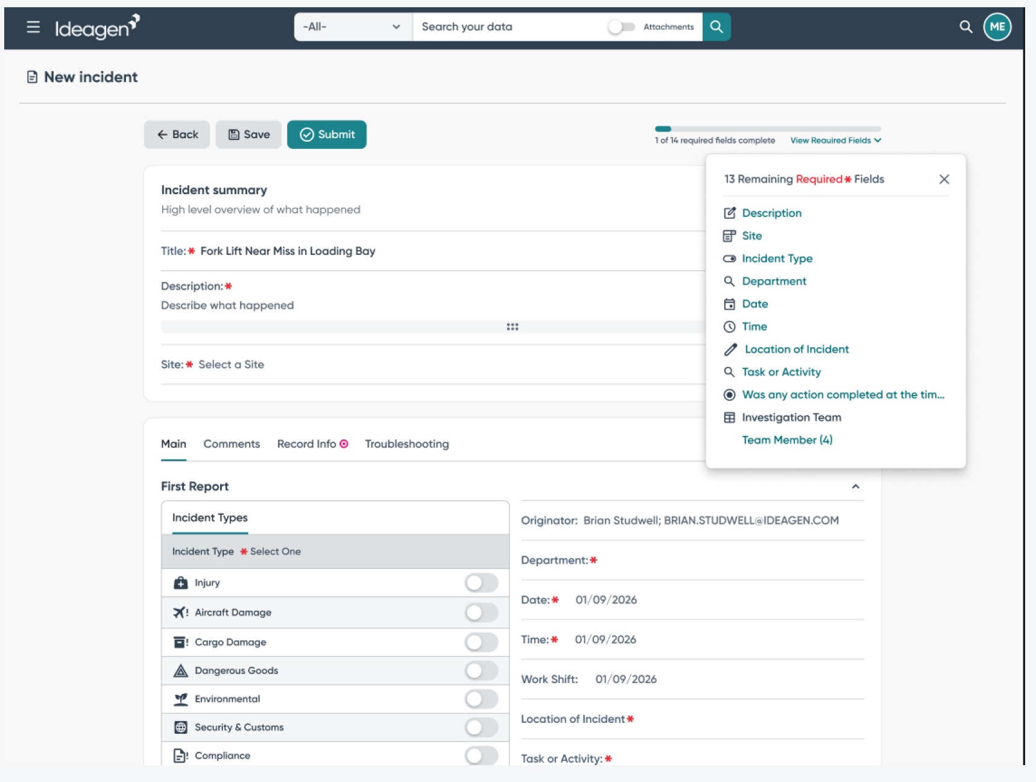Open the ME user avatar menu
The height and width of the screenshot is (782, 1036).
click(997, 27)
